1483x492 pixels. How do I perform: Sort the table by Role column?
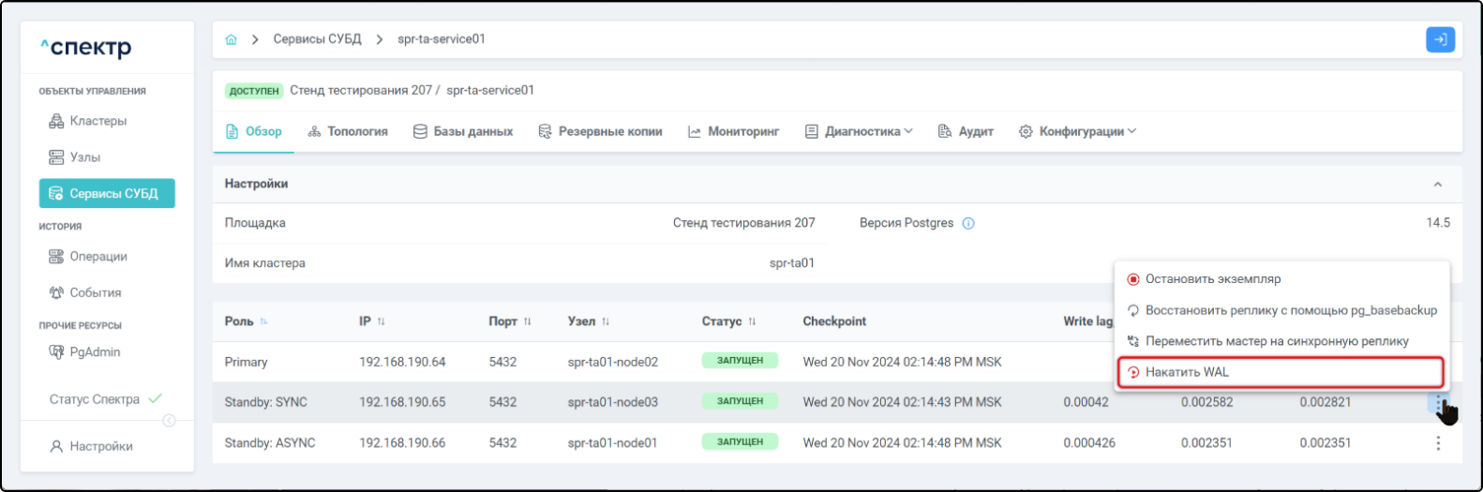(263, 321)
